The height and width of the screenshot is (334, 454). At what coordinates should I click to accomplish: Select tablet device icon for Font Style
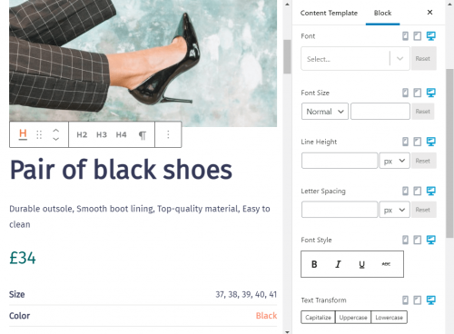pyautogui.click(x=418, y=240)
